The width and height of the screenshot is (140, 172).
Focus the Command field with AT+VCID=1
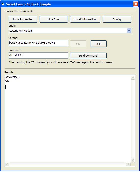click(38, 55)
